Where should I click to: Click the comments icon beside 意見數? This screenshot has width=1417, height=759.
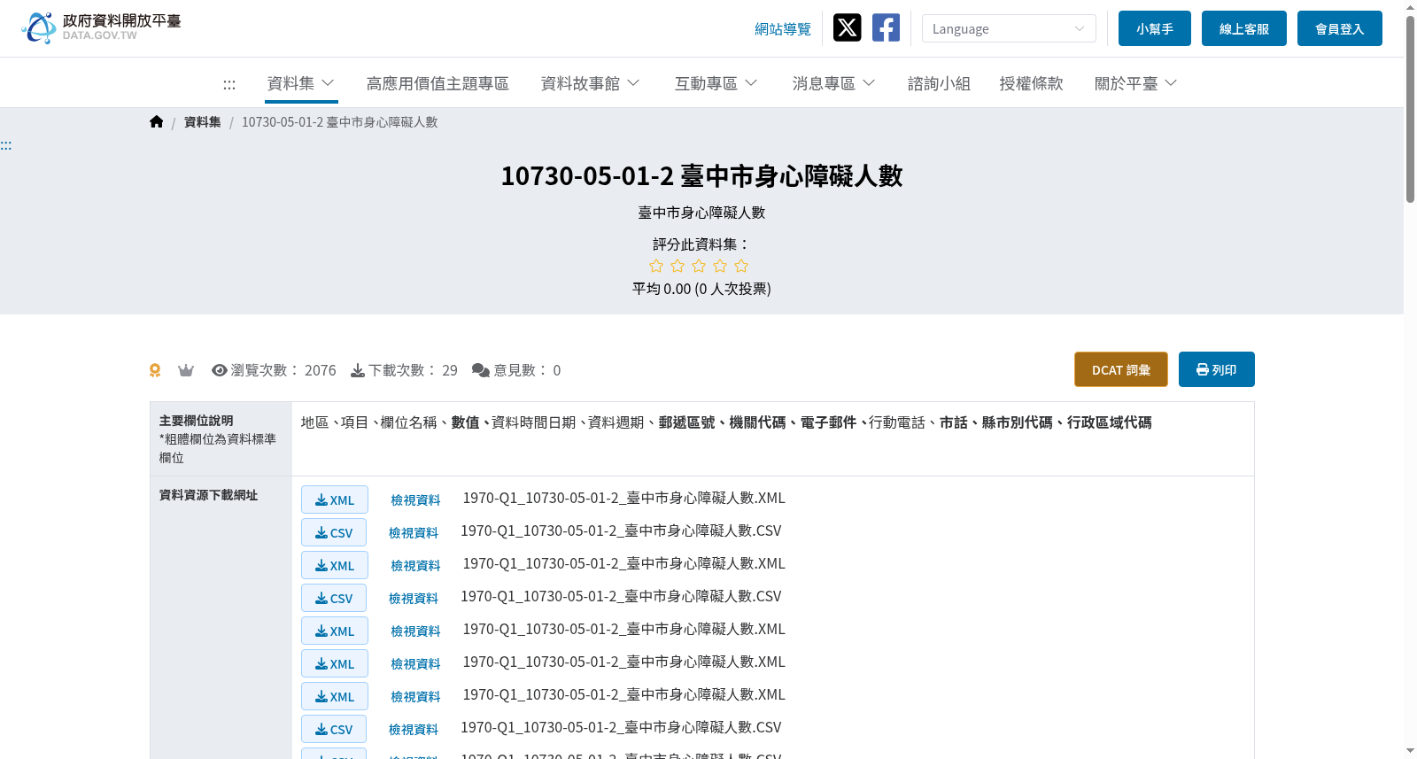(481, 370)
